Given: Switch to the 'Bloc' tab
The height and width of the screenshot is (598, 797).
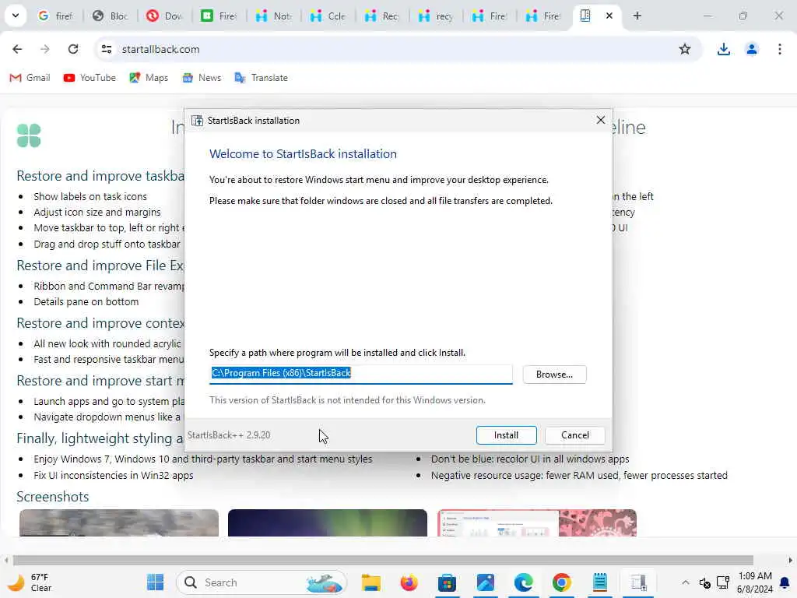Looking at the screenshot, I should click(111, 16).
